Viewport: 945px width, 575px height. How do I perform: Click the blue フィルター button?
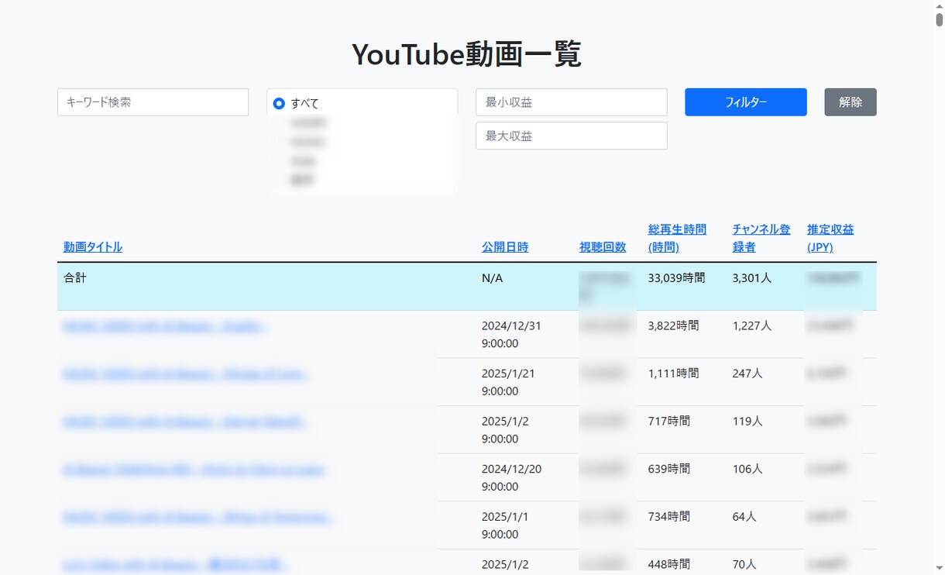pos(745,102)
